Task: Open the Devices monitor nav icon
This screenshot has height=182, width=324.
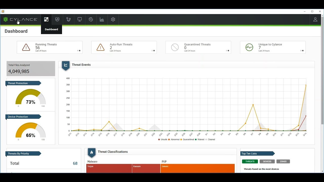Action: tap(79, 19)
